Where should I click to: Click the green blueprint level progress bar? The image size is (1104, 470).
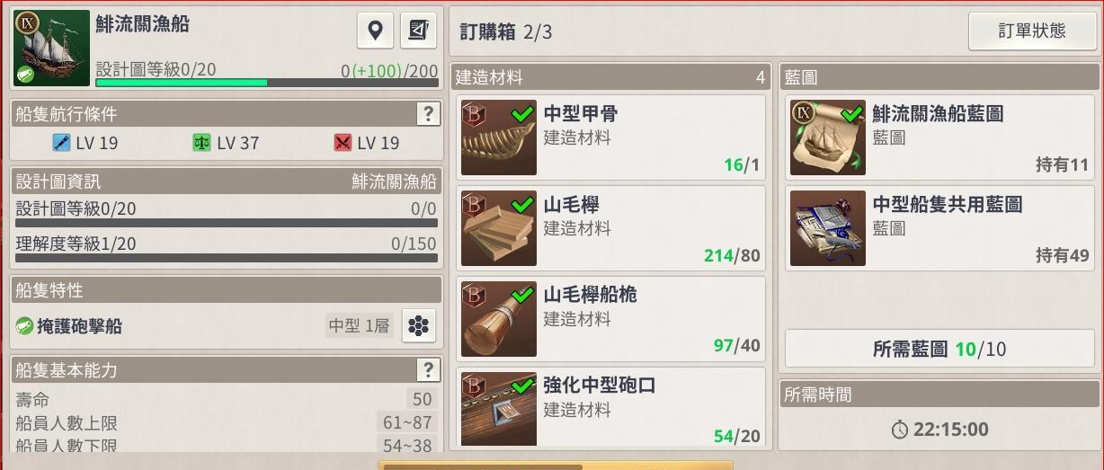pyautogui.click(x=267, y=83)
